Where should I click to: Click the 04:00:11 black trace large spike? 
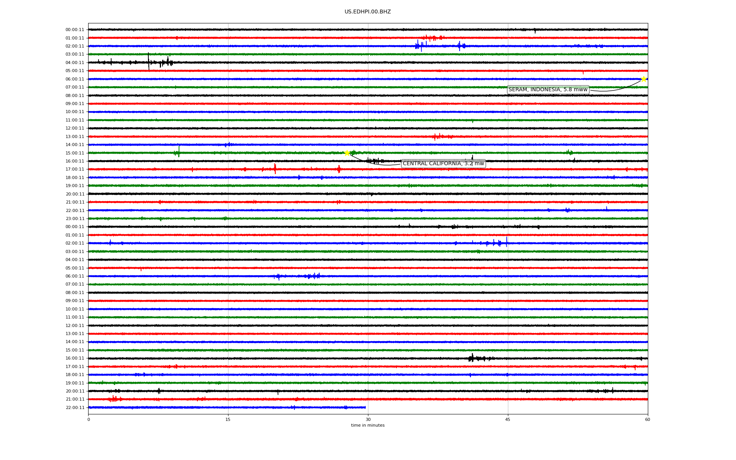click(149, 62)
